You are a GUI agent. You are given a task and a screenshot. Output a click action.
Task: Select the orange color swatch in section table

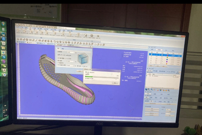166,64
